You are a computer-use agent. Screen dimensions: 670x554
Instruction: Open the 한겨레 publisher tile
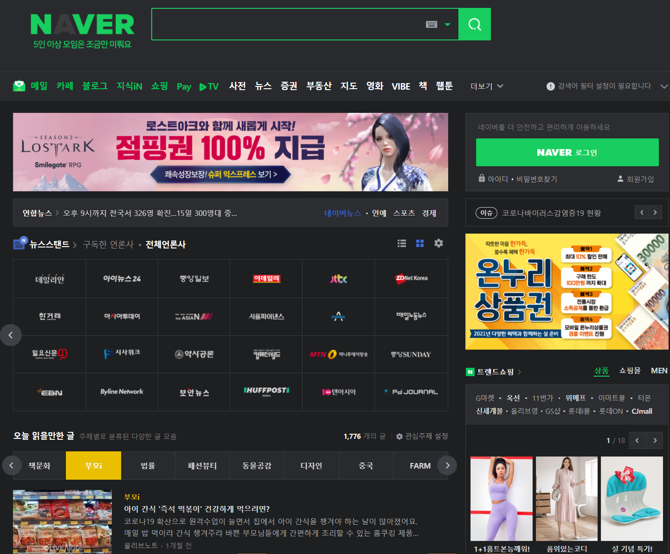pos(50,316)
